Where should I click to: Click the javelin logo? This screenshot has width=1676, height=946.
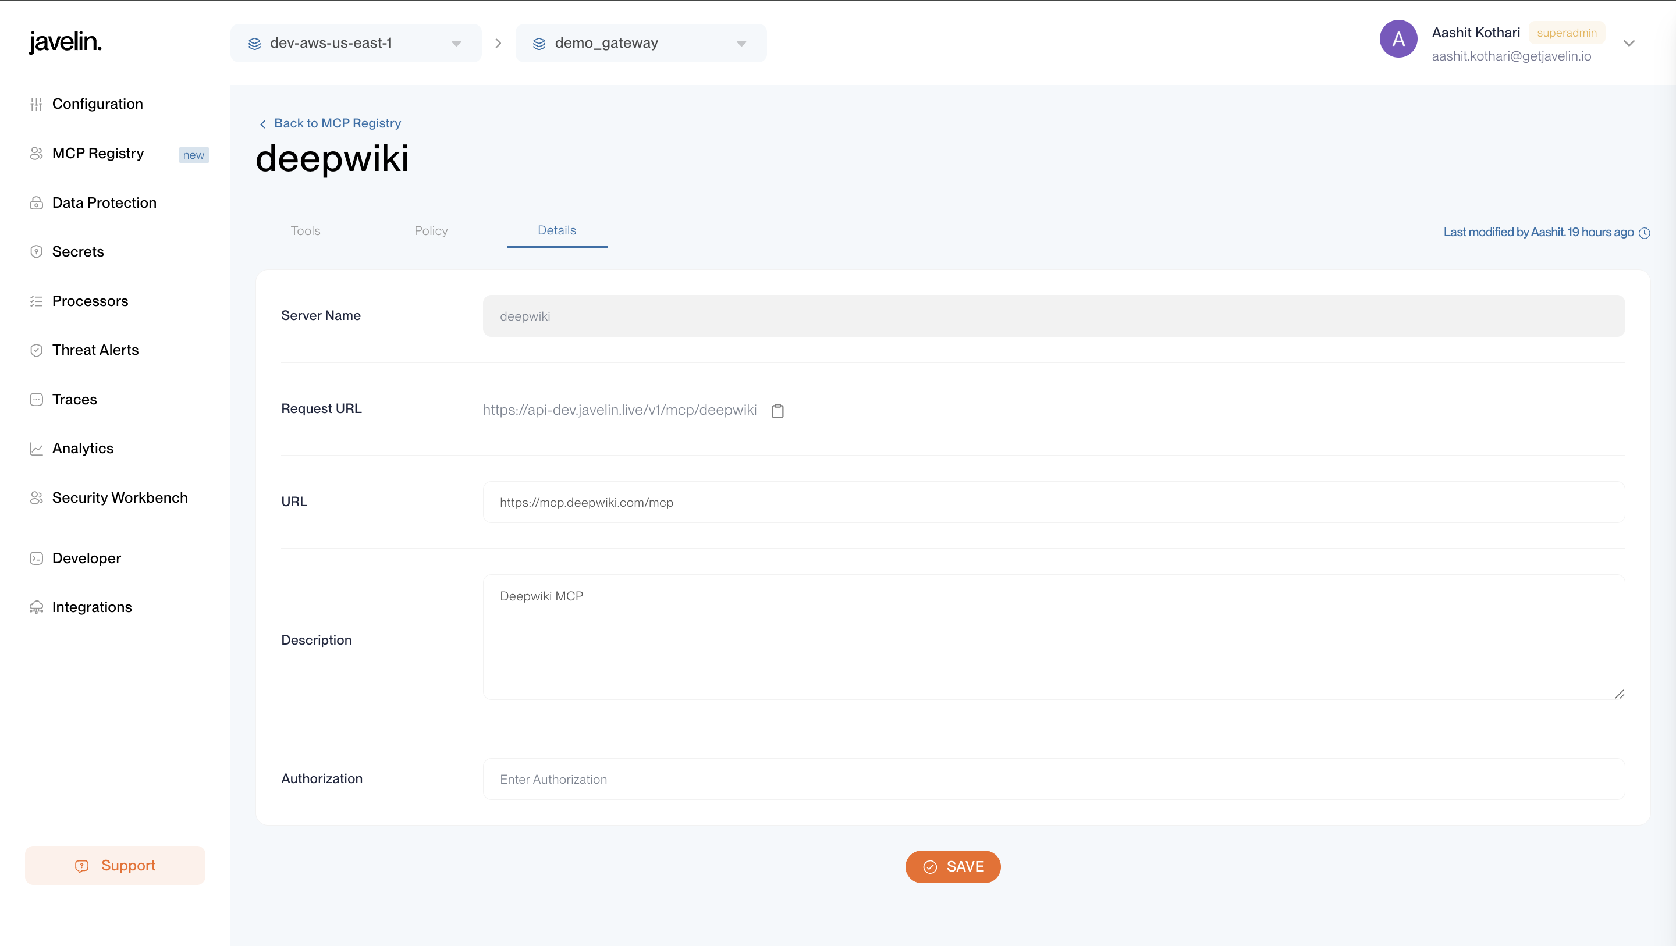(65, 42)
